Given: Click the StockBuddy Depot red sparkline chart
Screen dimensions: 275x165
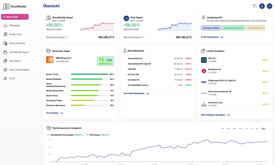Looking at the screenshot, I should (97, 26).
